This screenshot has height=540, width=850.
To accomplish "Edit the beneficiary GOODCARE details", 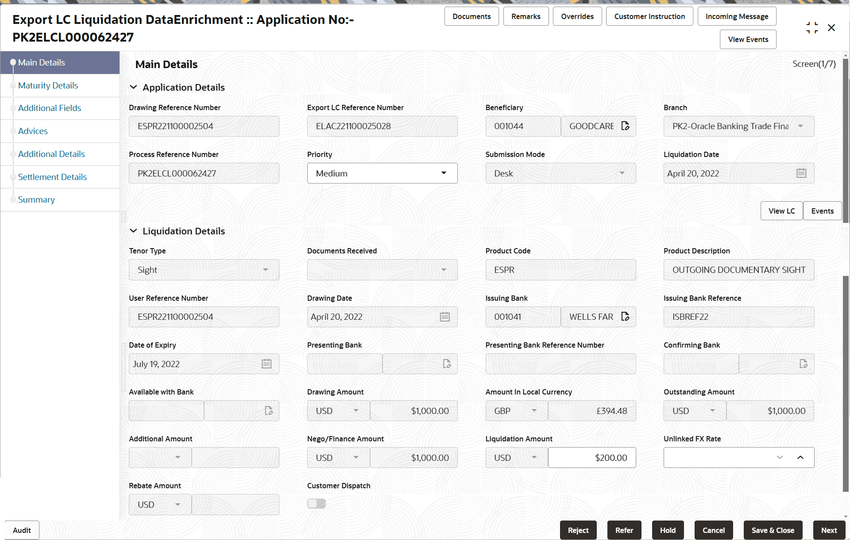I will (626, 126).
